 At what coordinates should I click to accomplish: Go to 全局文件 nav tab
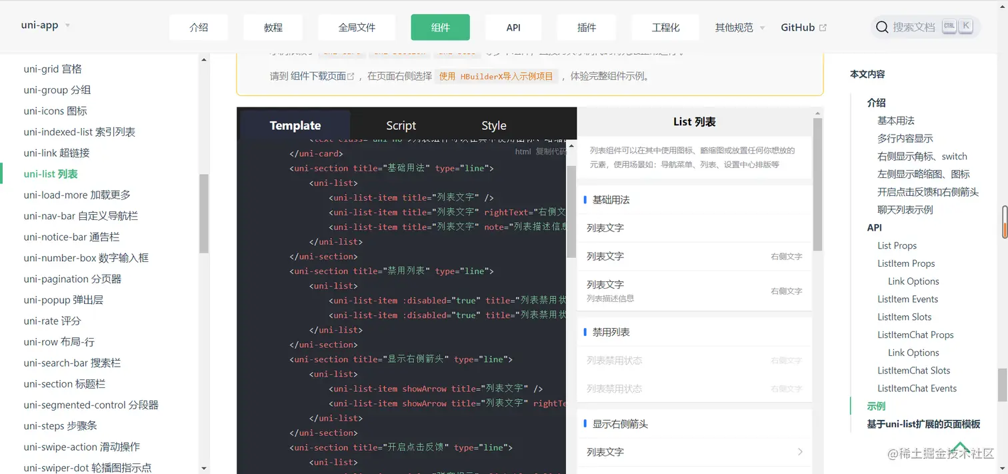click(x=357, y=27)
